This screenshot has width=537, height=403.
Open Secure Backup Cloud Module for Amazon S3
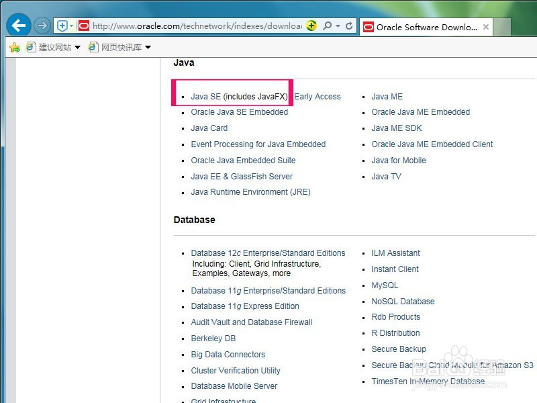(x=452, y=365)
